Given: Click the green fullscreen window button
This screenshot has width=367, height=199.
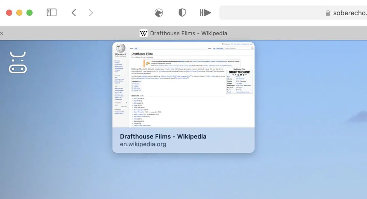Looking at the screenshot, I should (x=30, y=13).
